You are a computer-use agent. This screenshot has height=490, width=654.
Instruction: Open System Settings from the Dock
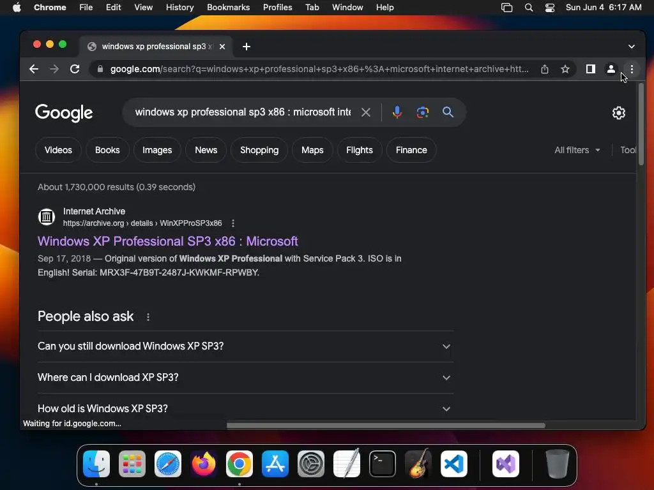(x=311, y=464)
